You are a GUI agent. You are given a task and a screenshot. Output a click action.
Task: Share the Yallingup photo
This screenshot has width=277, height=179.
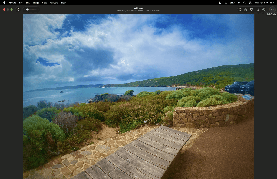click(246, 9)
